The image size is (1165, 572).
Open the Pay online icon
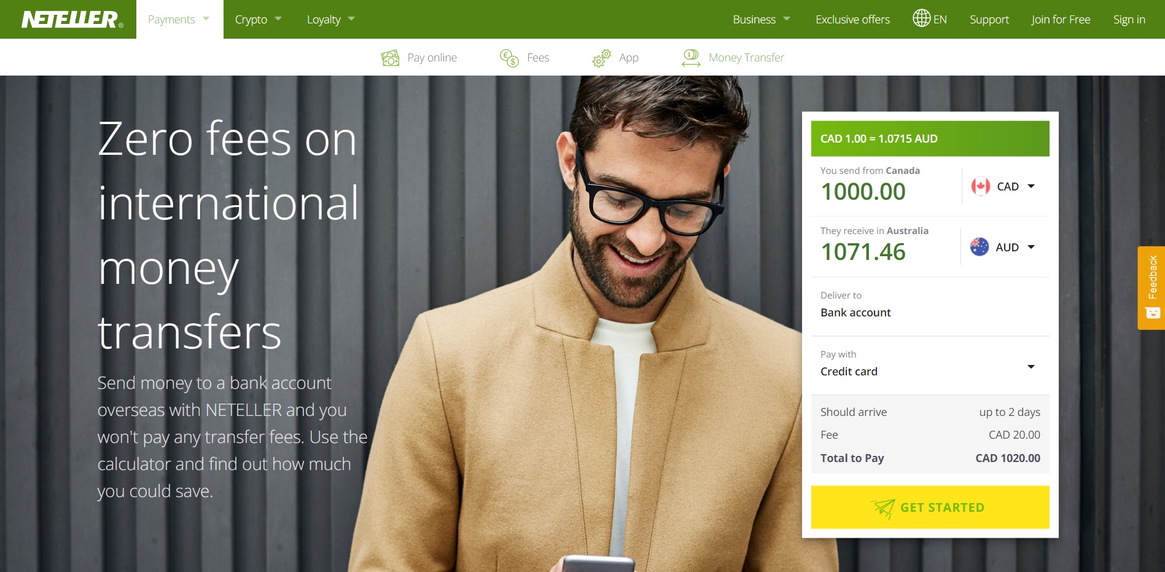point(390,58)
